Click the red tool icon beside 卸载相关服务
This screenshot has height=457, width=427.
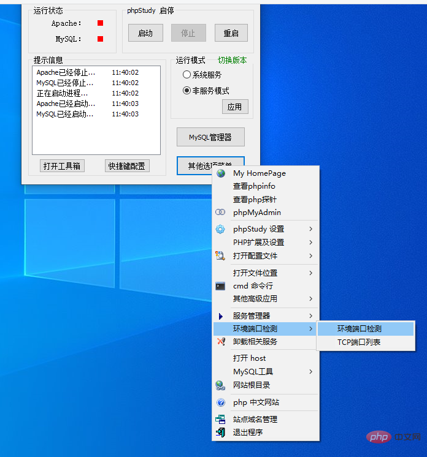coord(221,341)
